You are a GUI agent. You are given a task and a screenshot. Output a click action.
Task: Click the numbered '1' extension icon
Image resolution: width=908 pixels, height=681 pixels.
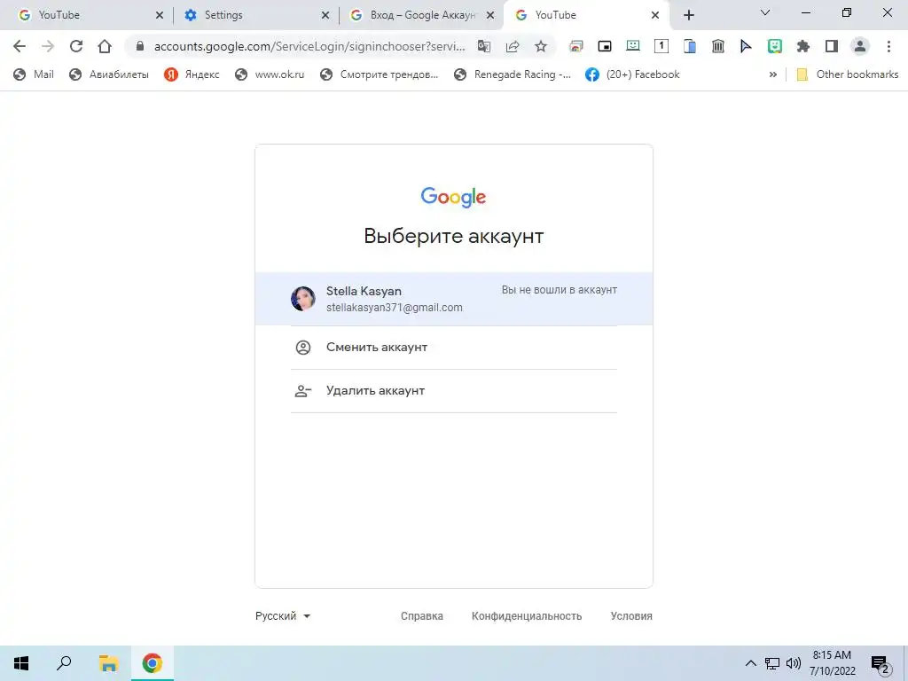661,46
